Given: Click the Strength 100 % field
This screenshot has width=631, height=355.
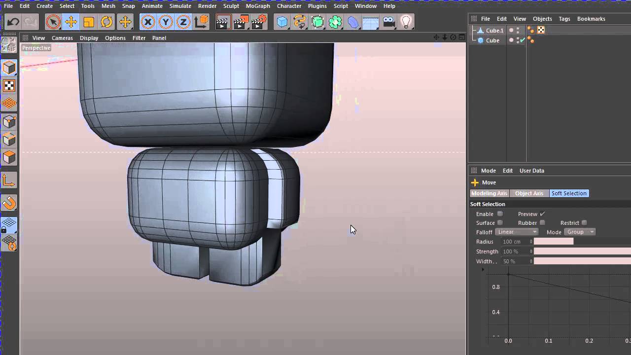Looking at the screenshot, I should click(x=517, y=251).
